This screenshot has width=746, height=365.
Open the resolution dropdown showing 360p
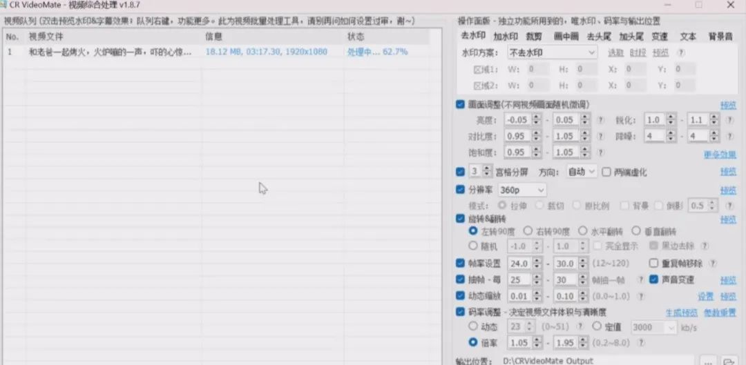tap(522, 190)
